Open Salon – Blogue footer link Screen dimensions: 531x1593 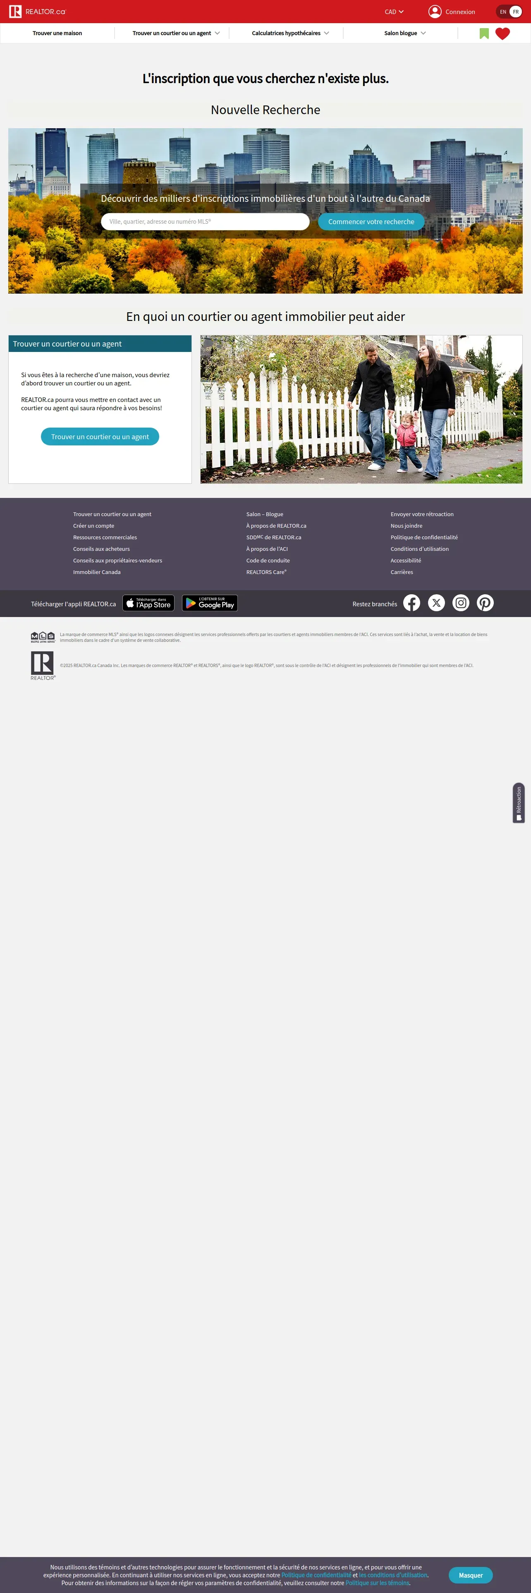[265, 514]
